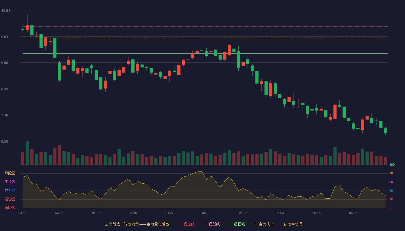The height and width of the screenshot is (231, 405).
Task: Select the 出货区 zone label
Action: tap(10, 182)
